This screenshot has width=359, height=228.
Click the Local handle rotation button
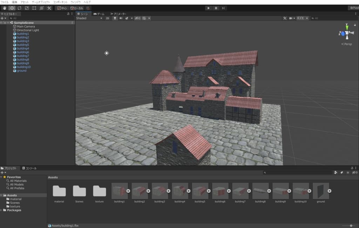coord(77,8)
